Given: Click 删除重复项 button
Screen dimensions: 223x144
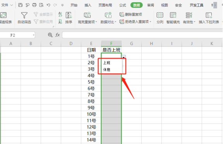Looking at the screenshot, I should click(x=131, y=14).
